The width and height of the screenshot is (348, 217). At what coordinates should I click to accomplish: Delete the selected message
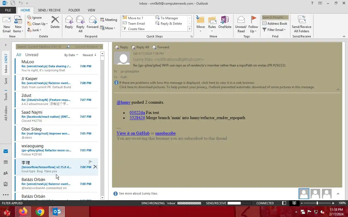coord(55,22)
